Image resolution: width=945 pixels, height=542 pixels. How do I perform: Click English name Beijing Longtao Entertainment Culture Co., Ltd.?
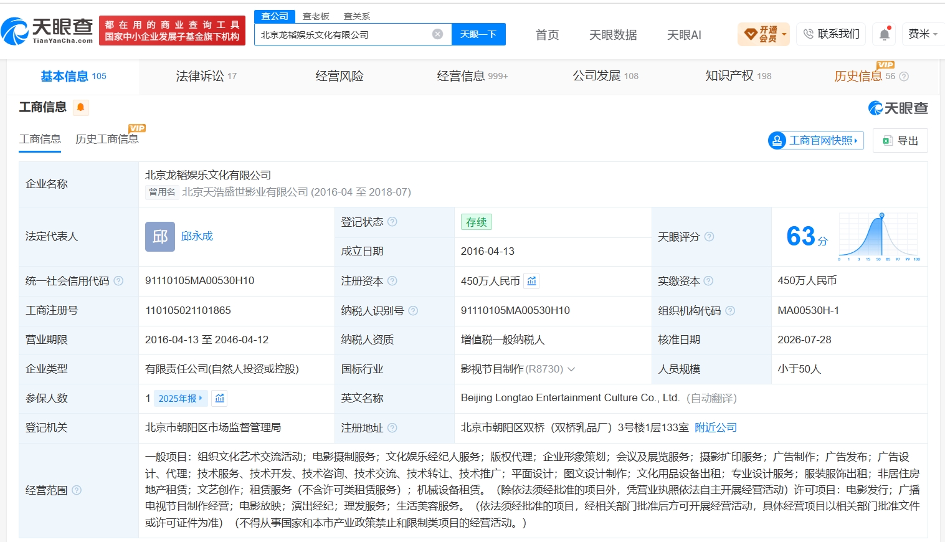click(x=570, y=398)
